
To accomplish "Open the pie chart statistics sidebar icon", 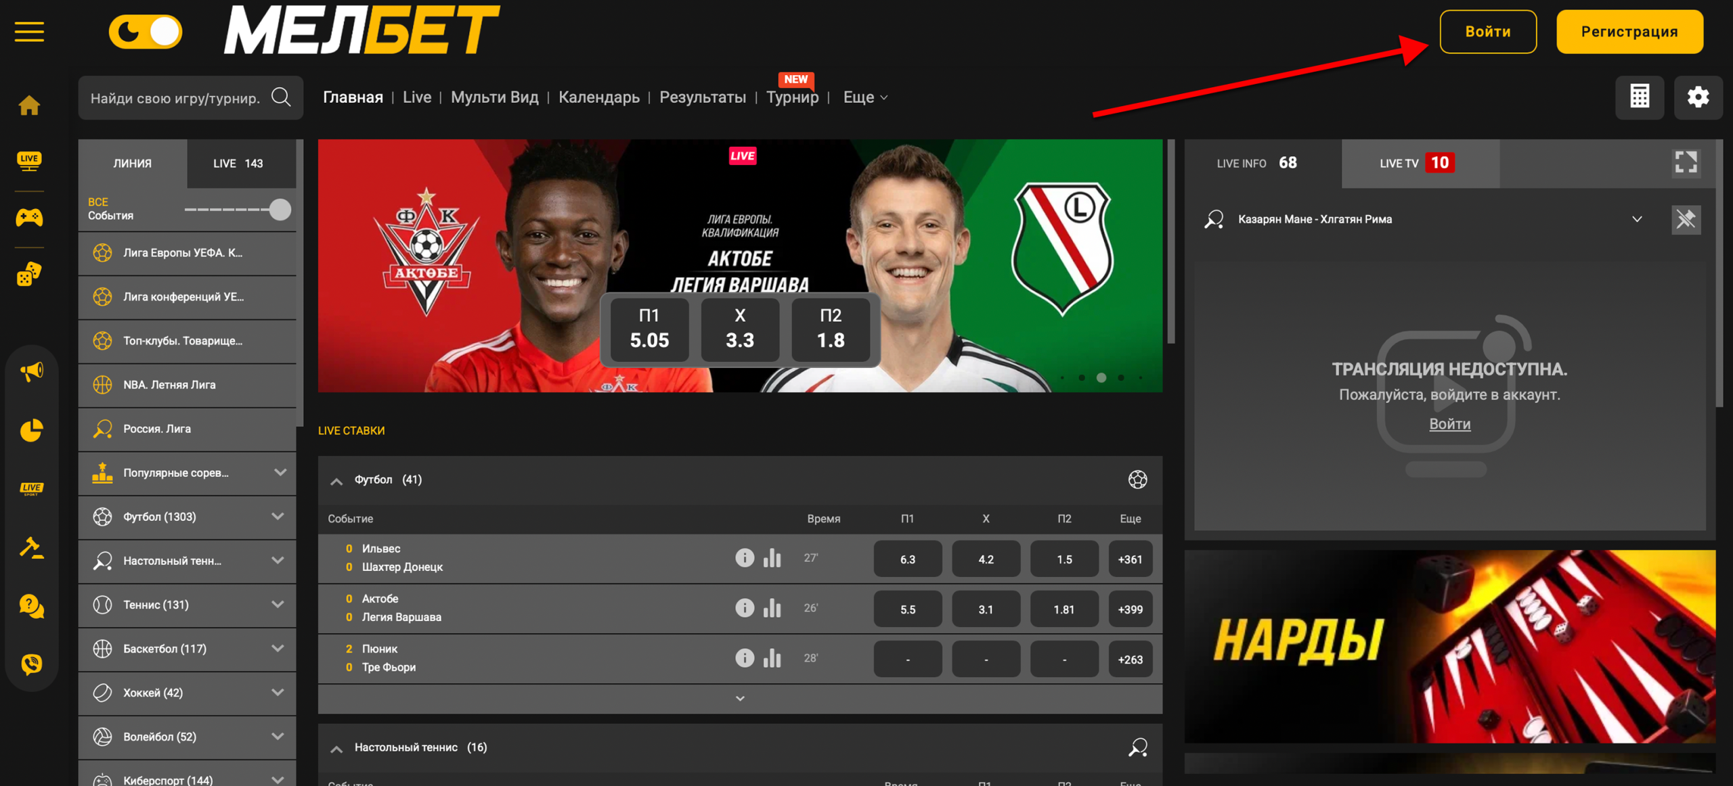I will point(31,430).
